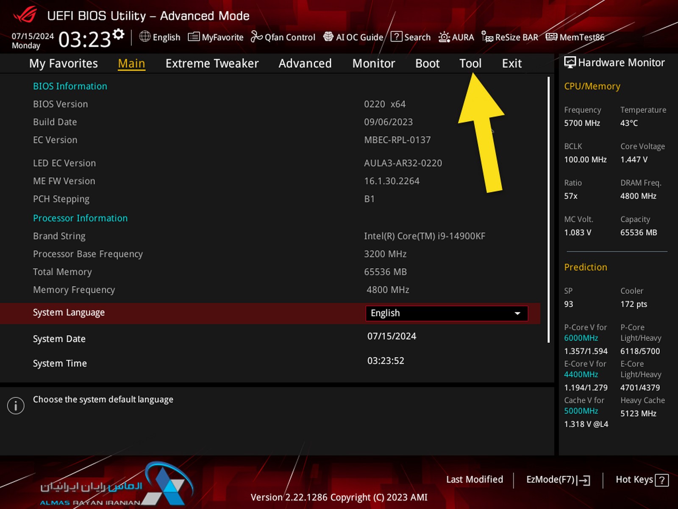Image resolution: width=678 pixels, height=509 pixels.
Task: Click the Cooler 172 pts value
Action: (x=634, y=305)
